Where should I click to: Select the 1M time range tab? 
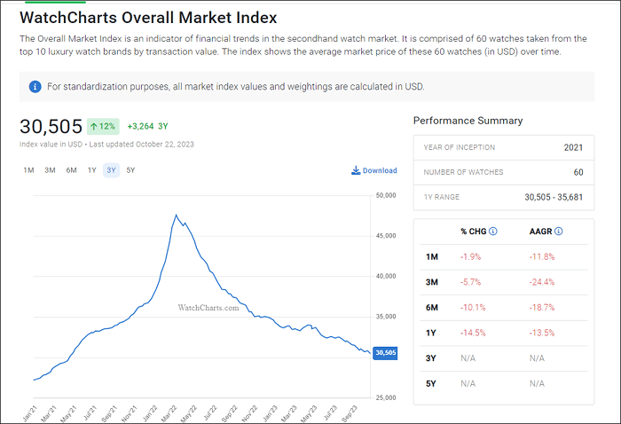tap(28, 170)
